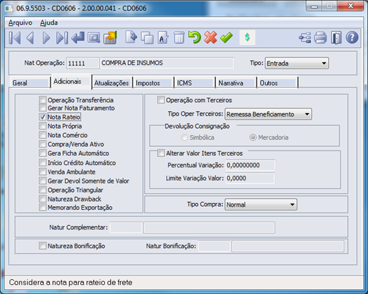Click the printer icon
Image resolution: width=368 pixels, height=294 pixels.
click(x=320, y=37)
